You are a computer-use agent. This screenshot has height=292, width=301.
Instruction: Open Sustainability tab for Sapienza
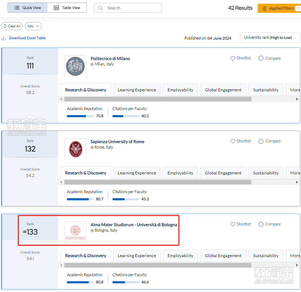266,173
